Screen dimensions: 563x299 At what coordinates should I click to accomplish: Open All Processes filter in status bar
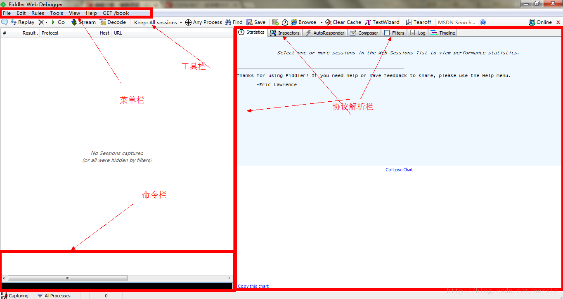tap(54, 296)
